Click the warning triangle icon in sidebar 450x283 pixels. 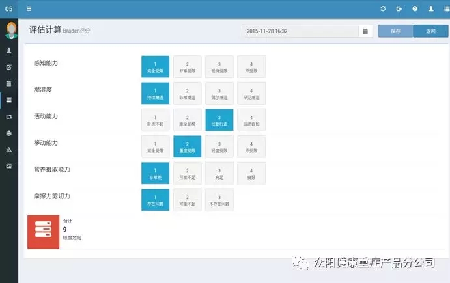pyautogui.click(x=8, y=150)
